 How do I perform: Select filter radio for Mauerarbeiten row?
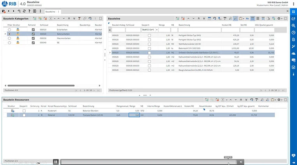(9, 38)
